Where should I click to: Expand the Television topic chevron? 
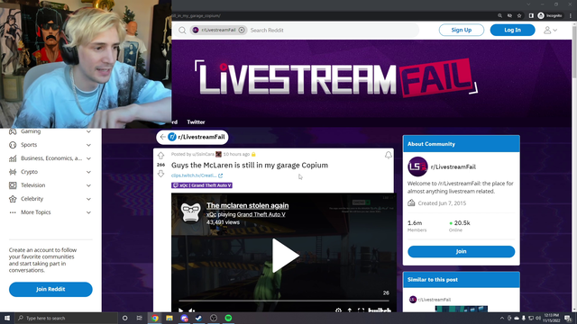tap(88, 185)
